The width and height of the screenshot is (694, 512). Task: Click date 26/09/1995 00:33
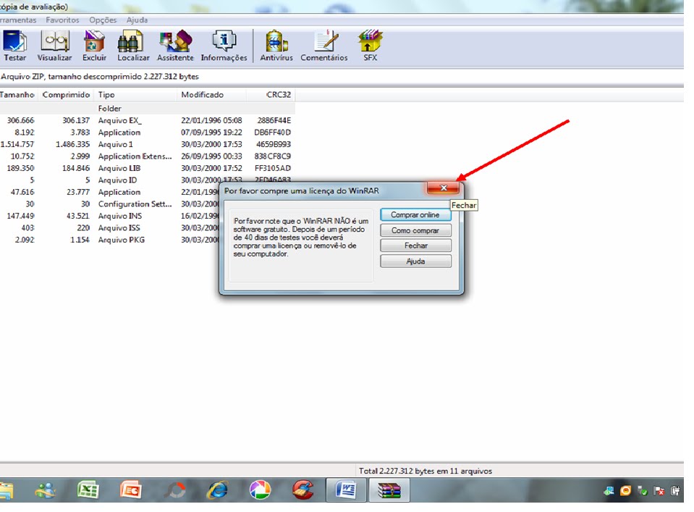click(x=211, y=156)
